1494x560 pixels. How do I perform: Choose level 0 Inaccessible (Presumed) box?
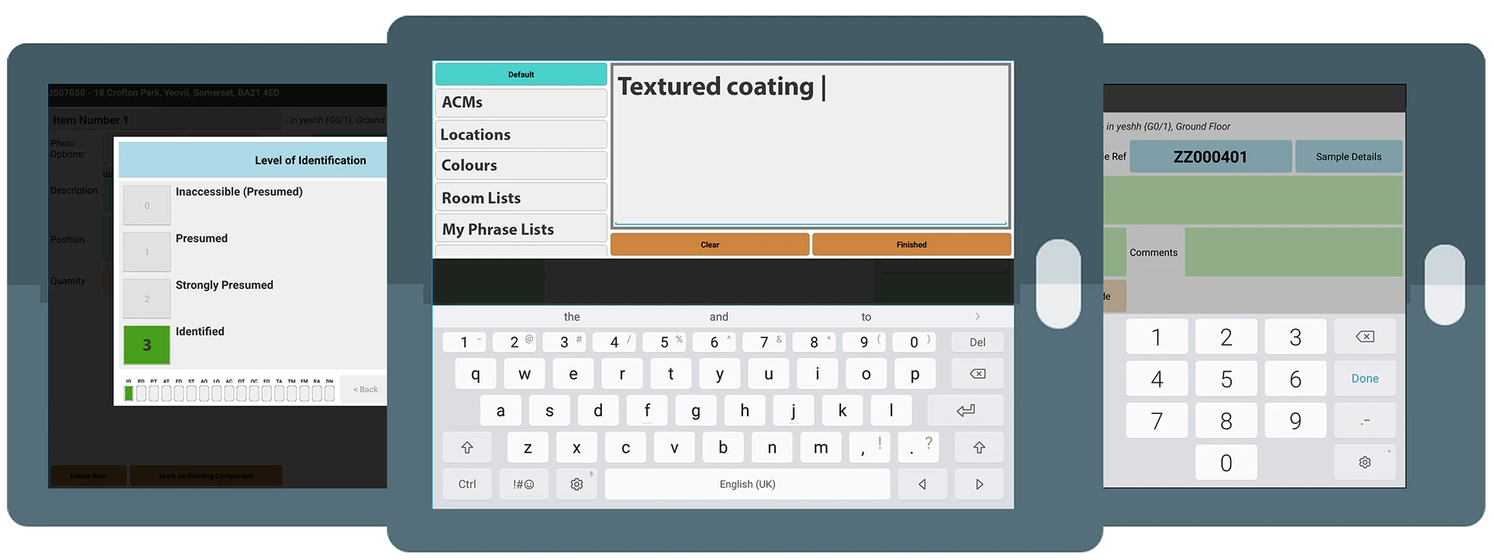147,205
